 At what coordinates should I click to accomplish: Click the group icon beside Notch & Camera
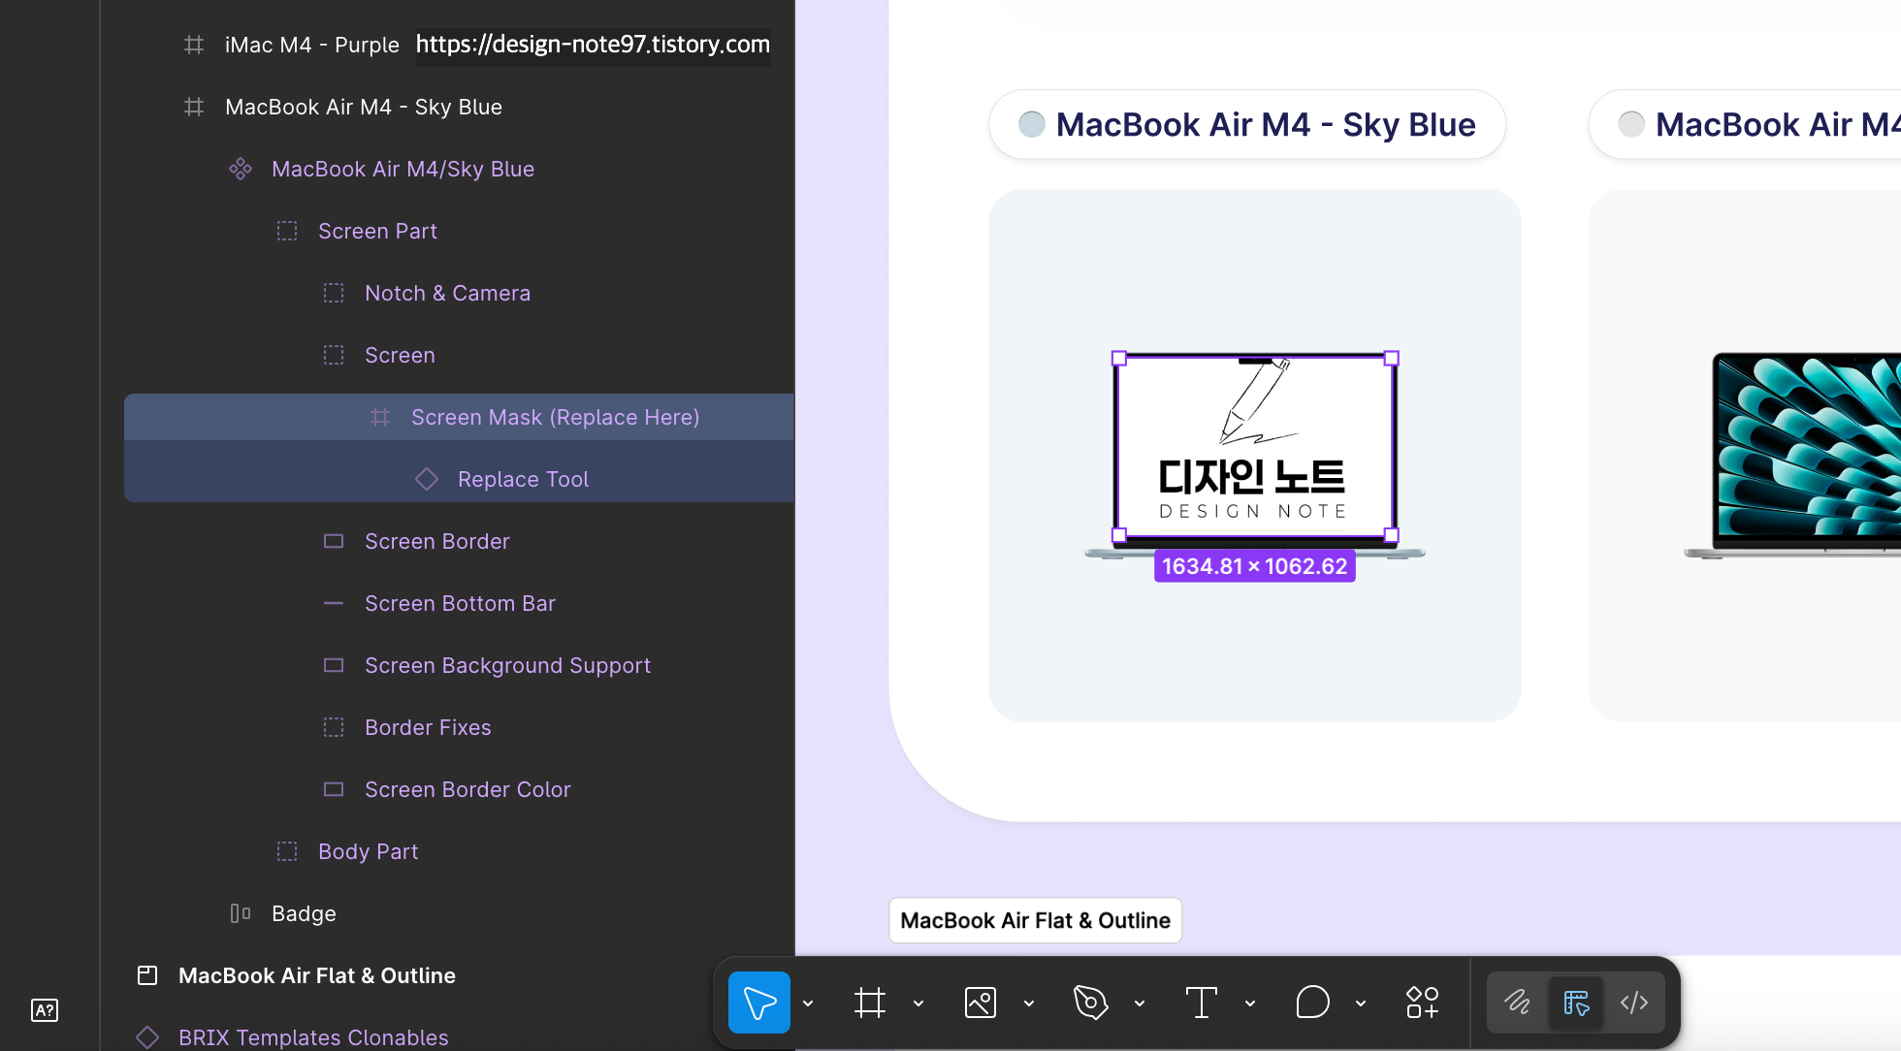(334, 293)
